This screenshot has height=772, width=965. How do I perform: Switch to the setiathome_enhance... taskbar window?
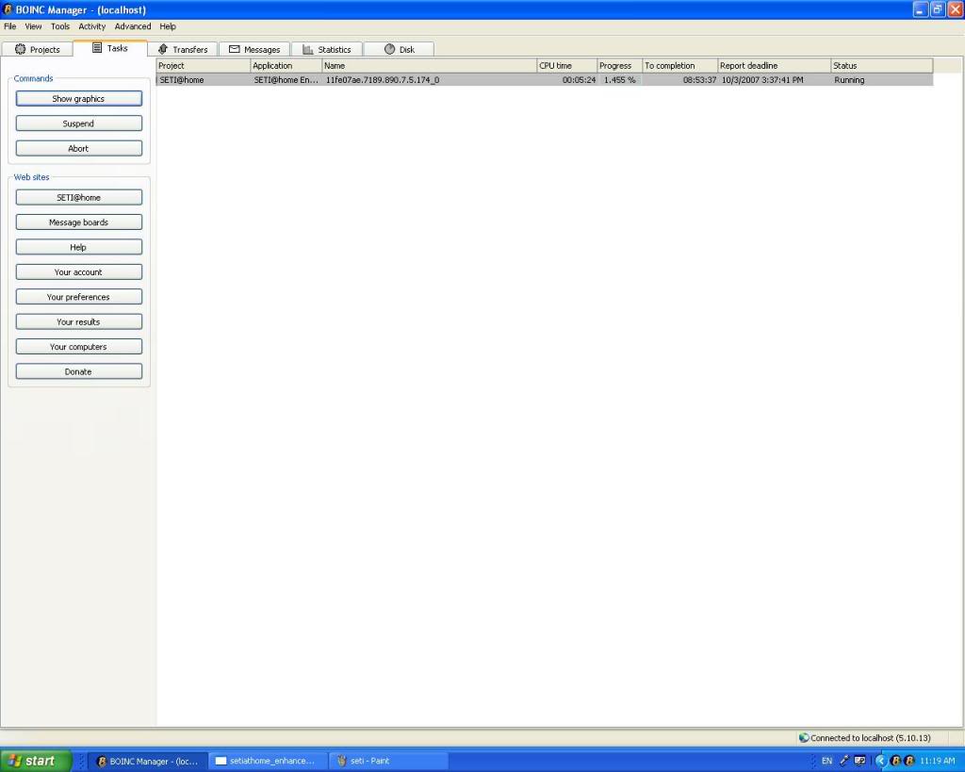click(267, 761)
